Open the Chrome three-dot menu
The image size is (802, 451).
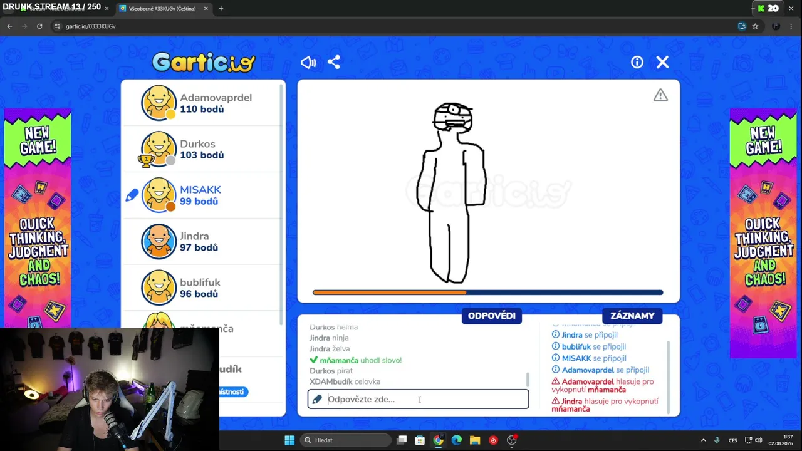(793, 26)
